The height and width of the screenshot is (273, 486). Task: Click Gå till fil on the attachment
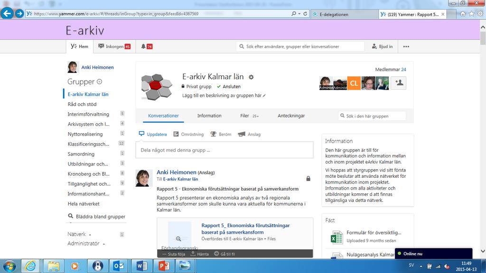pos(224,254)
